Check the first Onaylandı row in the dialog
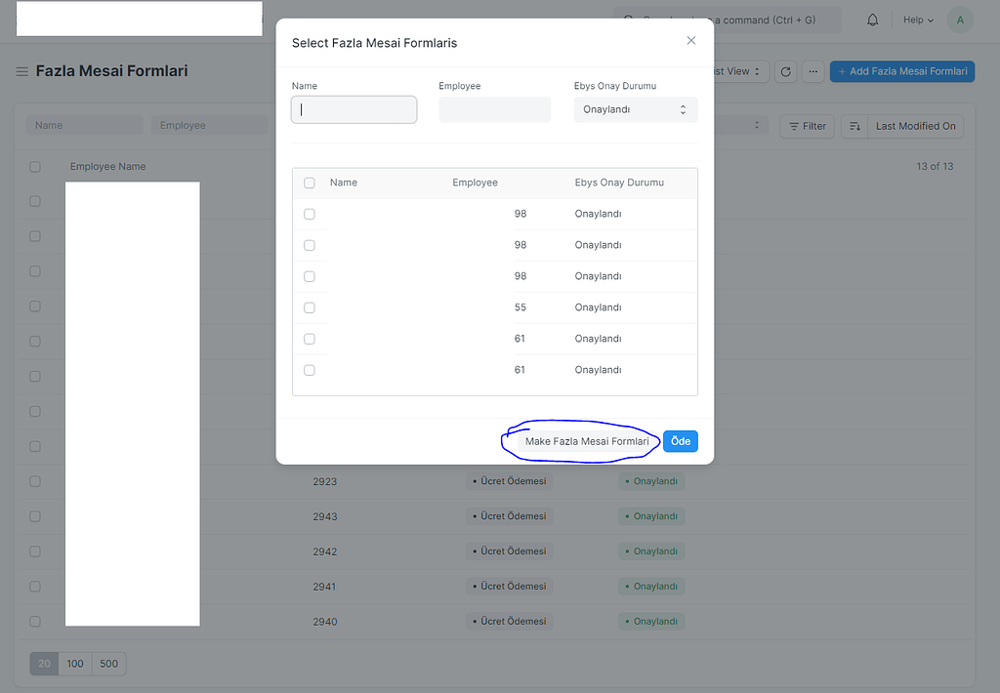The height and width of the screenshot is (693, 1000). [310, 214]
